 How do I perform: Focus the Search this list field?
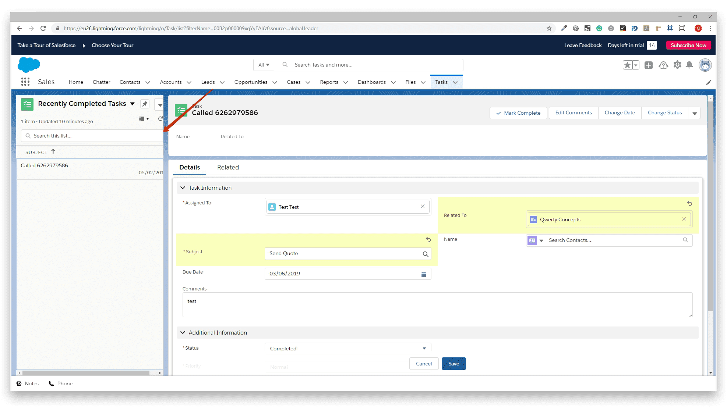click(x=92, y=136)
